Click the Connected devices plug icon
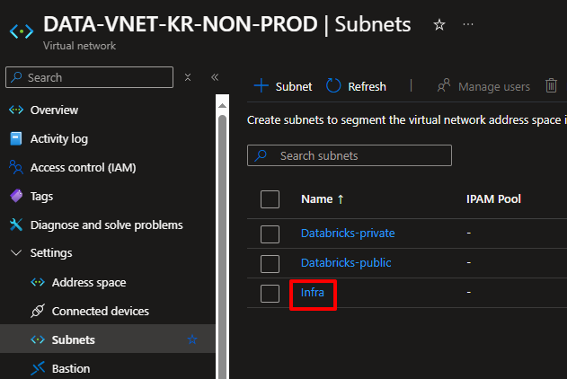Screen dimensions: 567x379 tap(38, 311)
